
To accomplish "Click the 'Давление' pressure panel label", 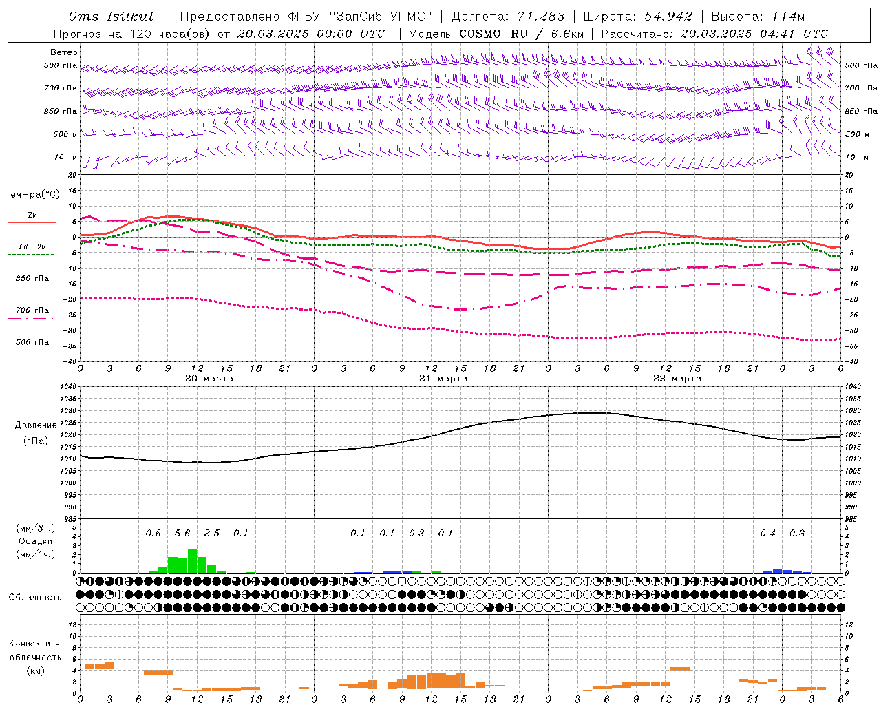I will tap(36, 425).
